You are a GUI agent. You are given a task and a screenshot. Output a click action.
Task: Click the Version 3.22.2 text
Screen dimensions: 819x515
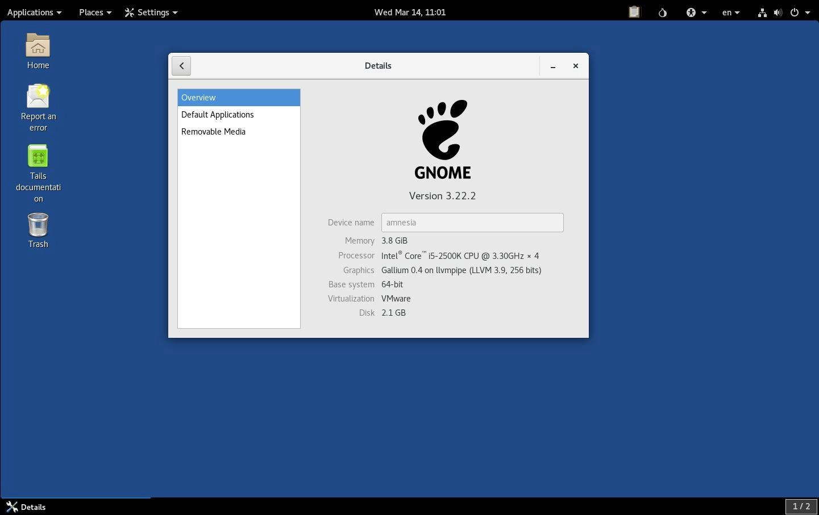(x=442, y=196)
